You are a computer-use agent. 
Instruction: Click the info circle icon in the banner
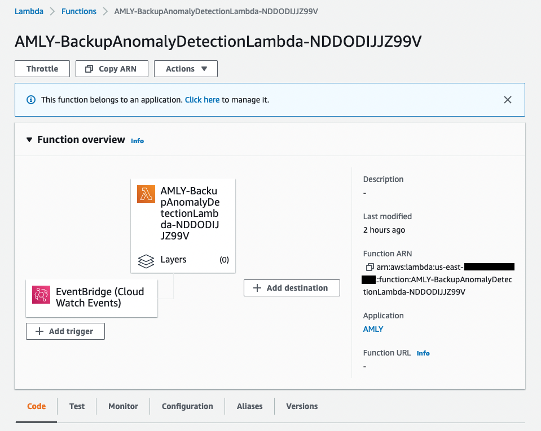[x=30, y=99]
